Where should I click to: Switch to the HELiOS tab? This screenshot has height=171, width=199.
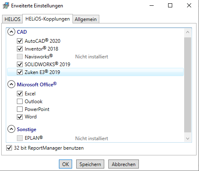click(12, 19)
